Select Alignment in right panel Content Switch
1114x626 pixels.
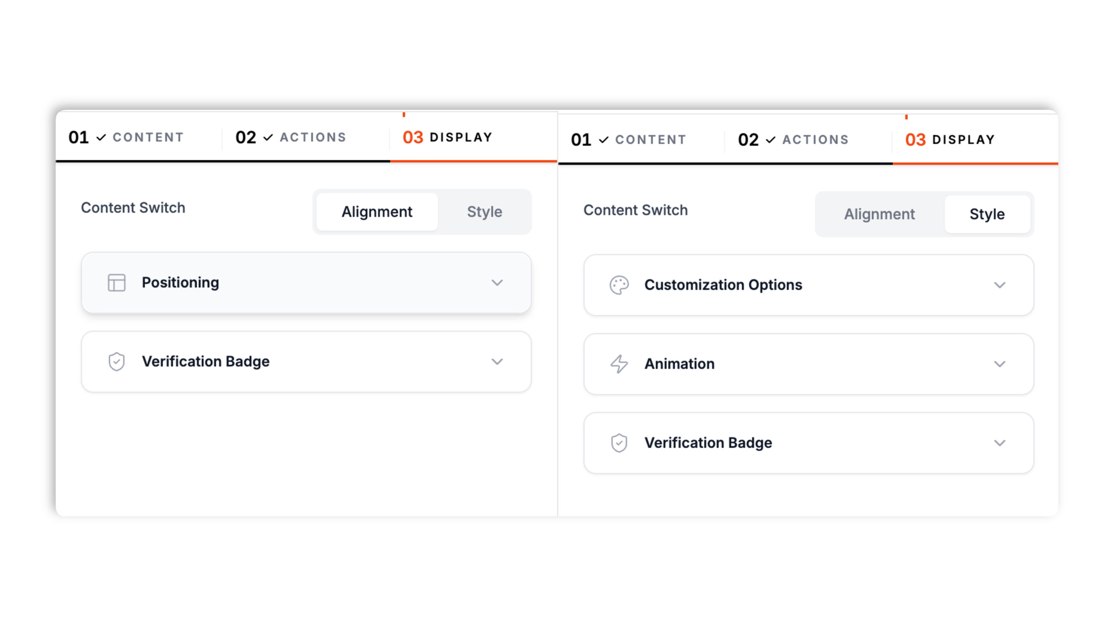tap(879, 214)
